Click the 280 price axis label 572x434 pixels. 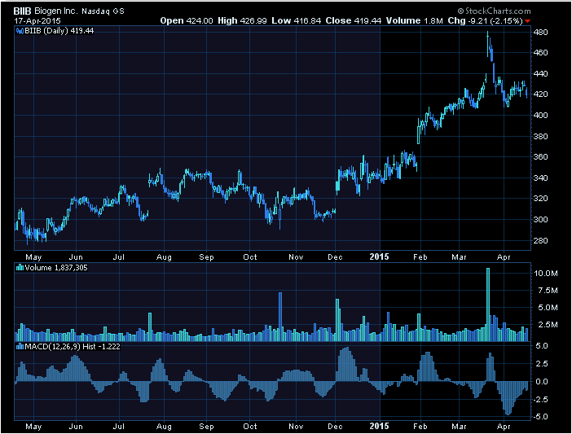[x=540, y=240]
